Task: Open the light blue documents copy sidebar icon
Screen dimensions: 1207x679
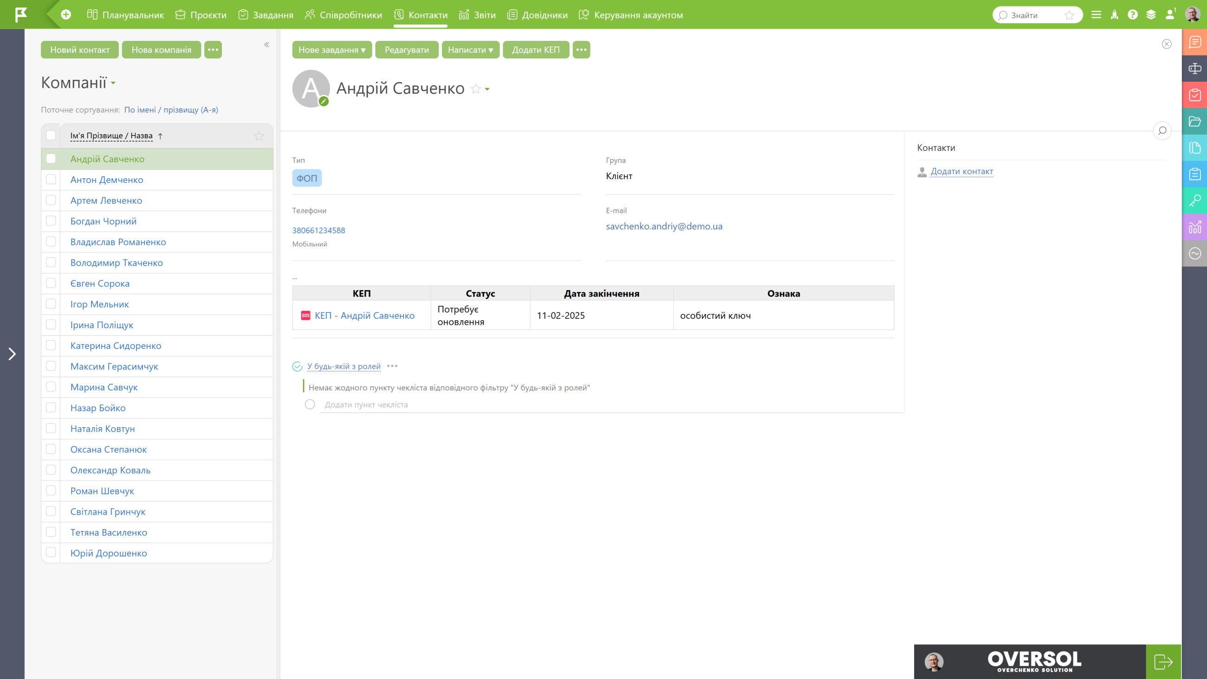Action: pyautogui.click(x=1194, y=148)
